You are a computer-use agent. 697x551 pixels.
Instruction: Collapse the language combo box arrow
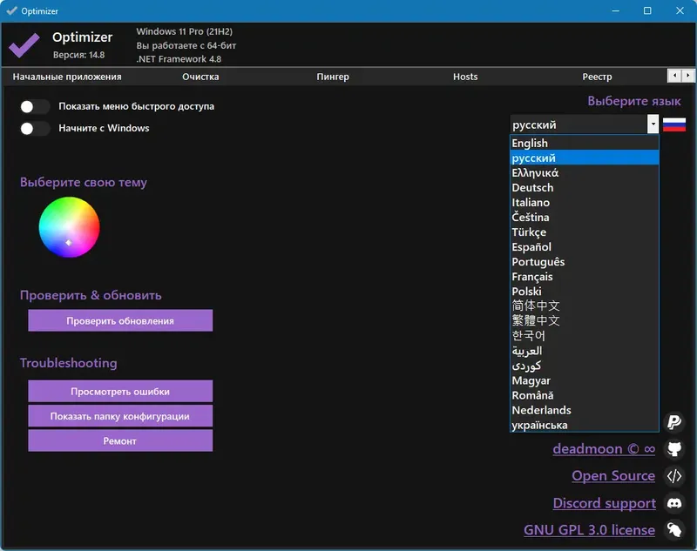pos(653,124)
